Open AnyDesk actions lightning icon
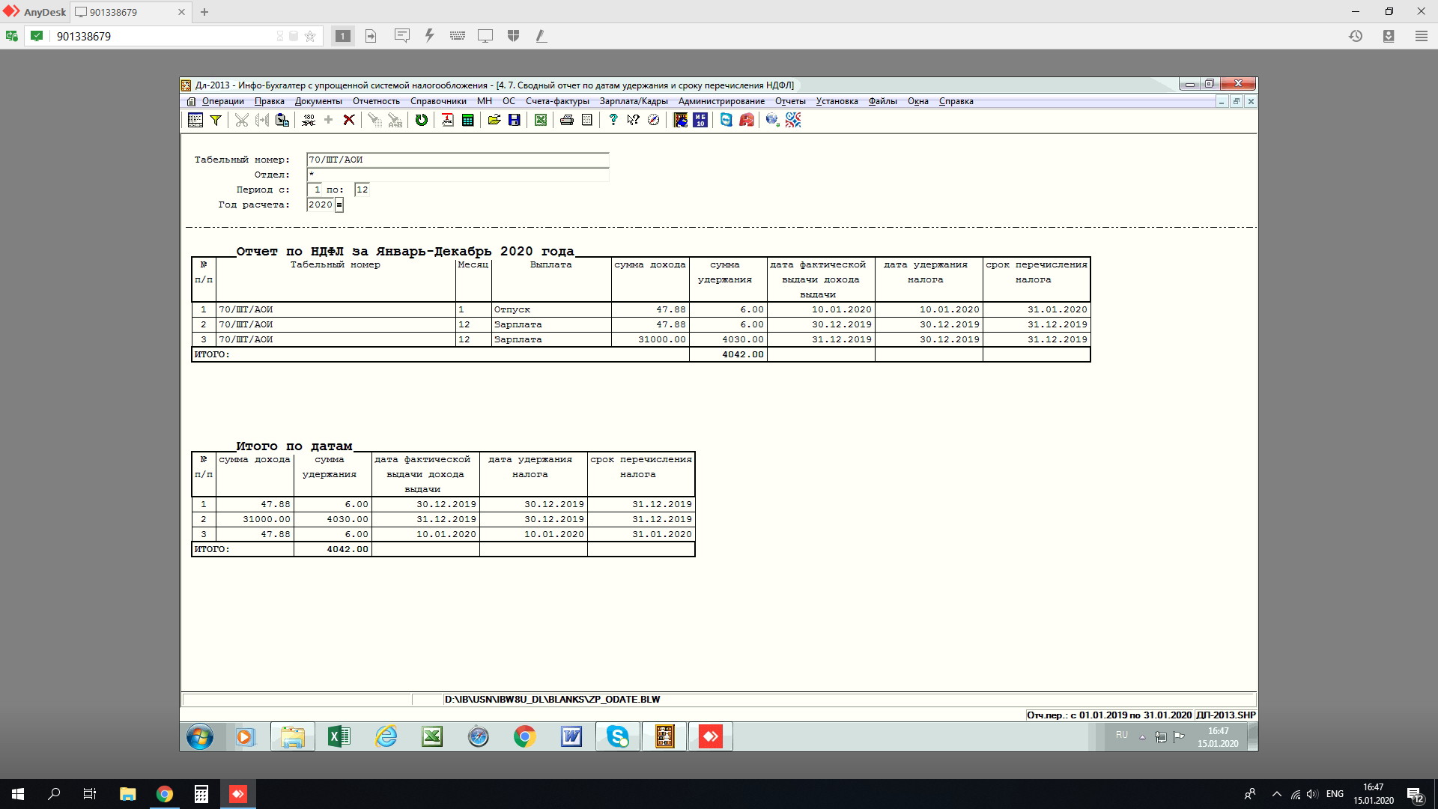 point(430,35)
